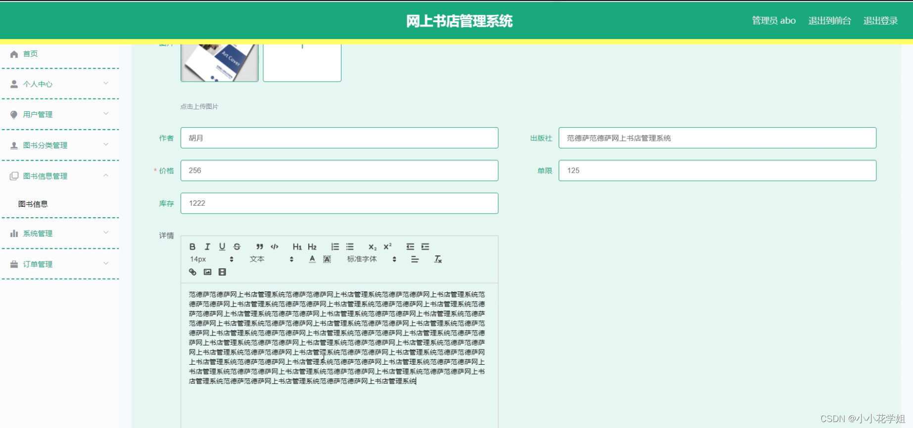The height and width of the screenshot is (428, 913).
Task: Click the 库存 input field
Action: 339,203
